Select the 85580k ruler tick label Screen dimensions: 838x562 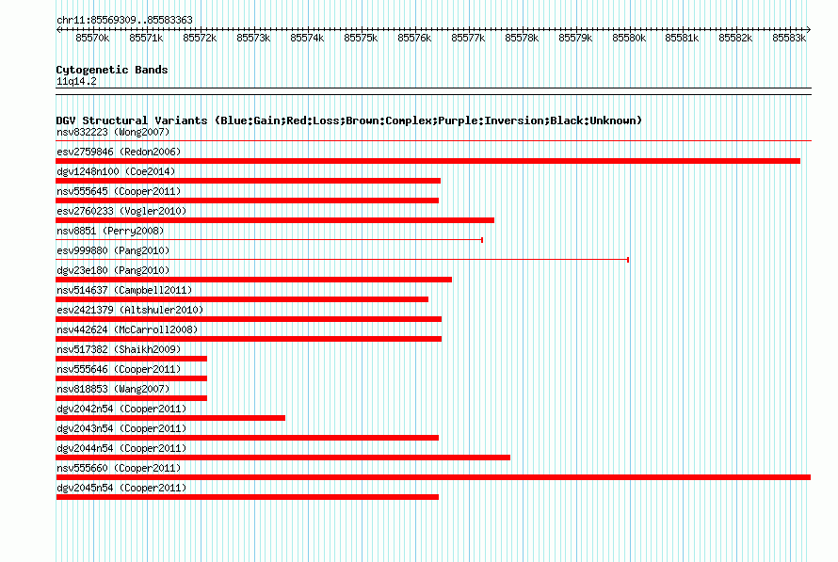point(629,38)
